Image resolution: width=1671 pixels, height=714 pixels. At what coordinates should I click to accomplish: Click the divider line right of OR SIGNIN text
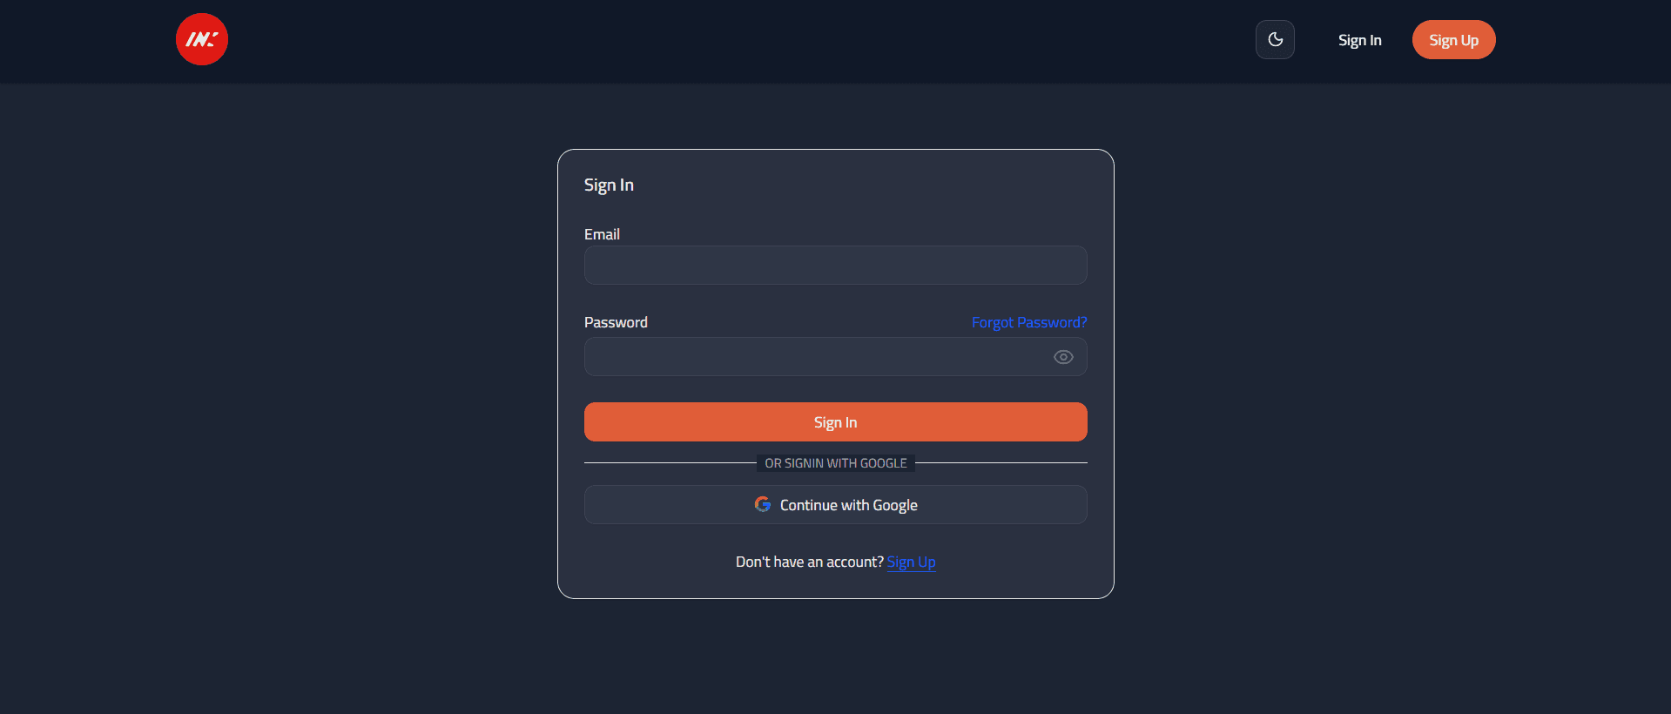click(1001, 463)
